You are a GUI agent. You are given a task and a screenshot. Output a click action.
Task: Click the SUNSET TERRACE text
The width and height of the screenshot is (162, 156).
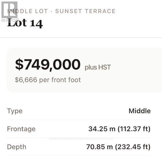pyautogui.click(x=85, y=11)
